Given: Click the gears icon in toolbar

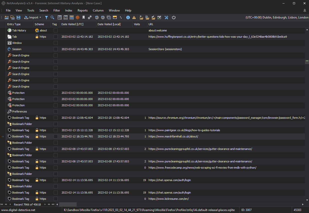Looking at the screenshot, I should (90, 17).
